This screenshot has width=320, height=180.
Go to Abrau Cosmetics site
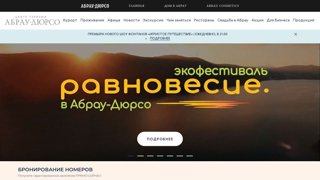223,6
